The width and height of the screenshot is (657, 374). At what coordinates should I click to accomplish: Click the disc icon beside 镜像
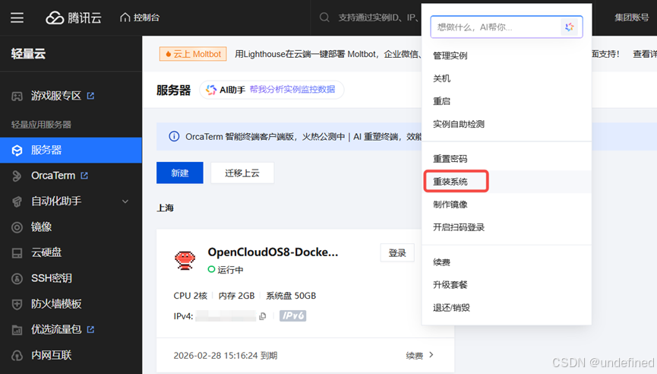click(x=17, y=227)
